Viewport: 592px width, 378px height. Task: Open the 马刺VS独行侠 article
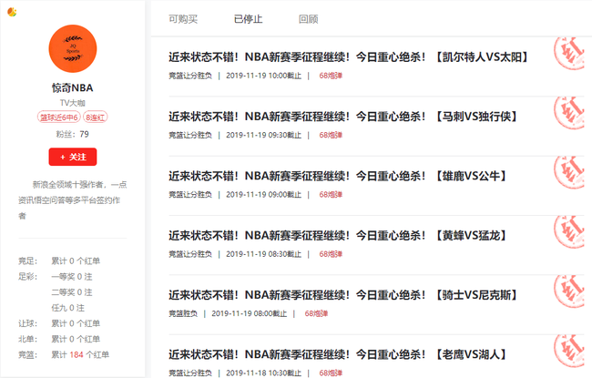pyautogui.click(x=342, y=117)
